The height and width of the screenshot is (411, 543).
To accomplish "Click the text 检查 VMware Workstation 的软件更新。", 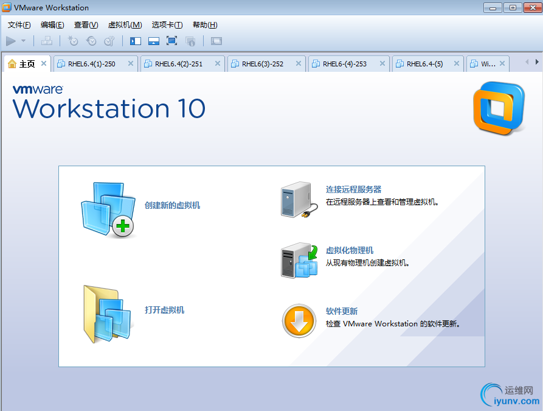I will [x=393, y=323].
